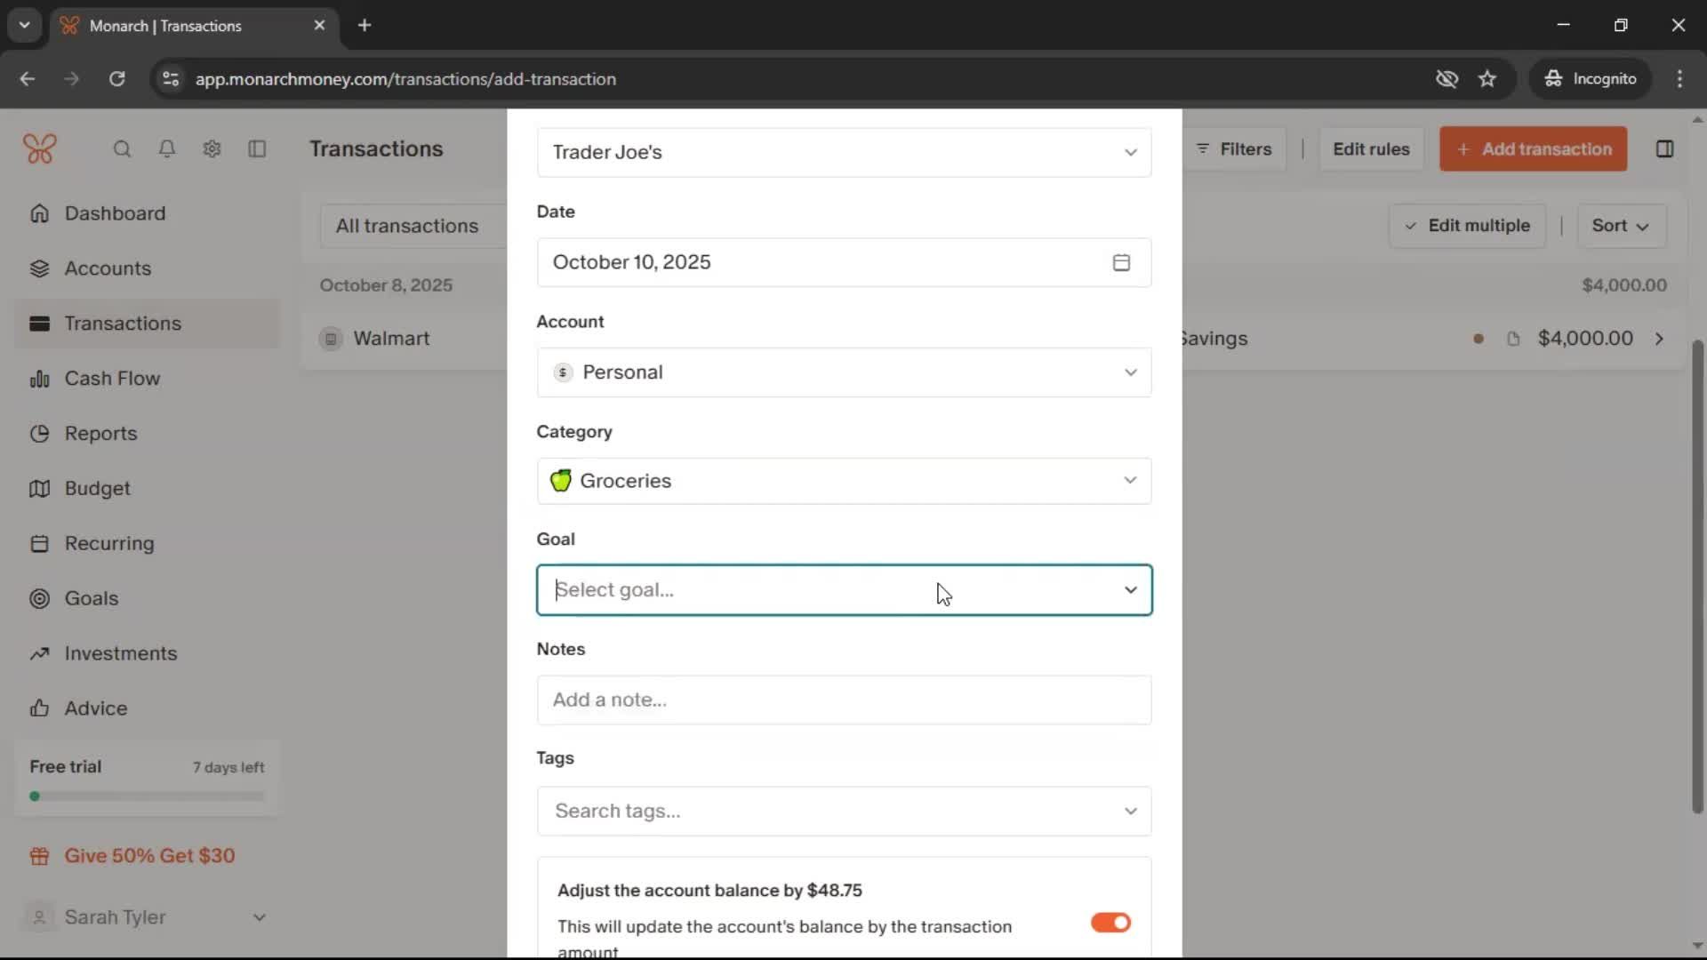Click the free trial progress bar
Screen dimensions: 1707x960
[148, 796]
